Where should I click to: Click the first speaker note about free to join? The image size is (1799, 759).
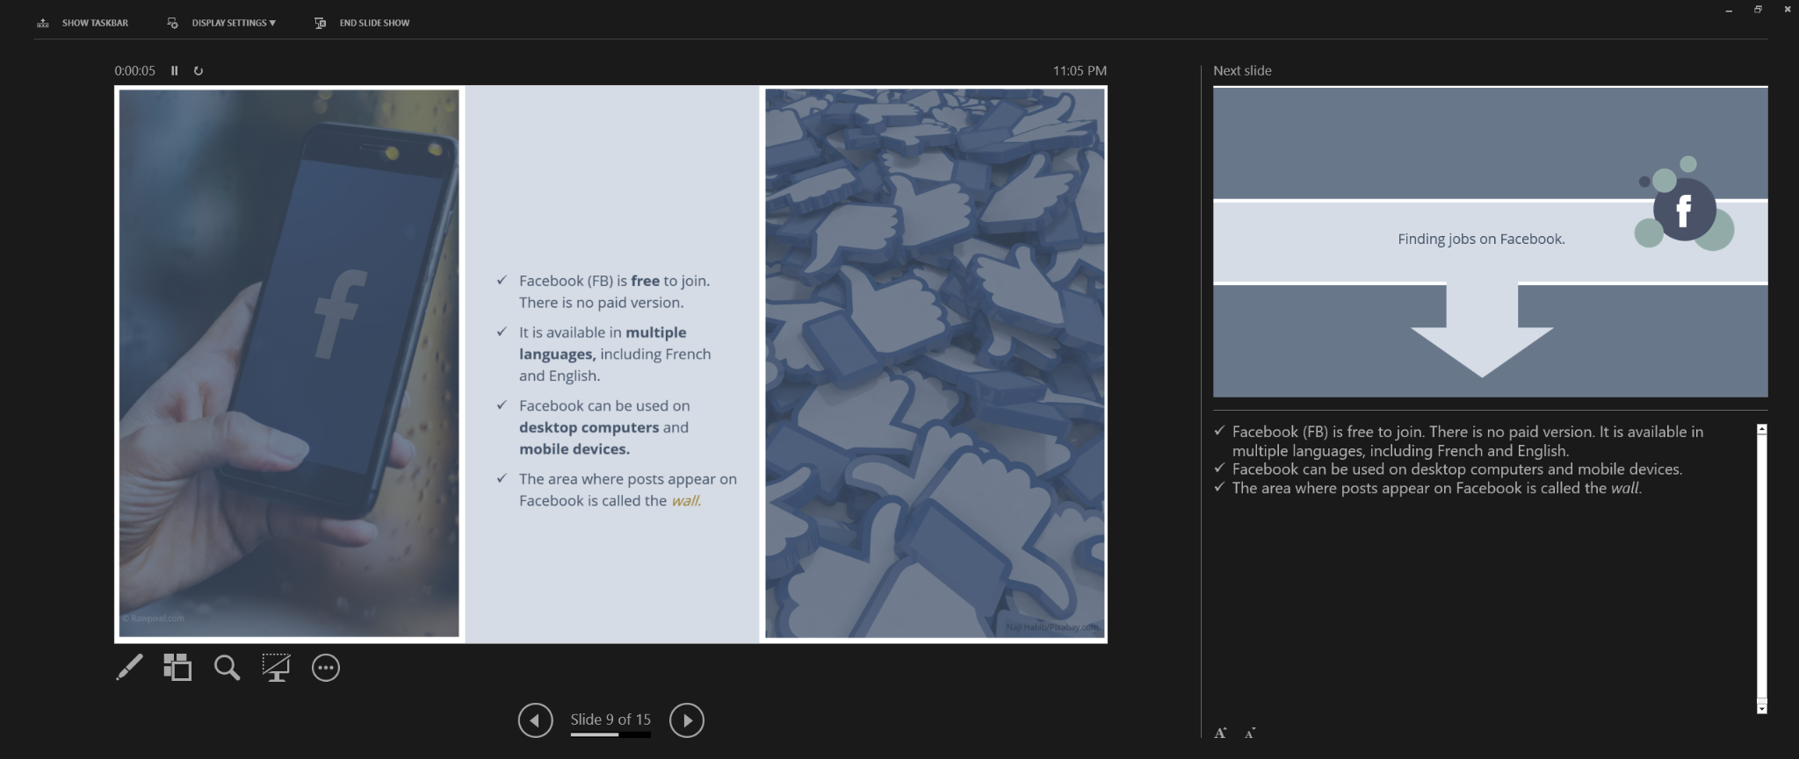pos(1467,441)
